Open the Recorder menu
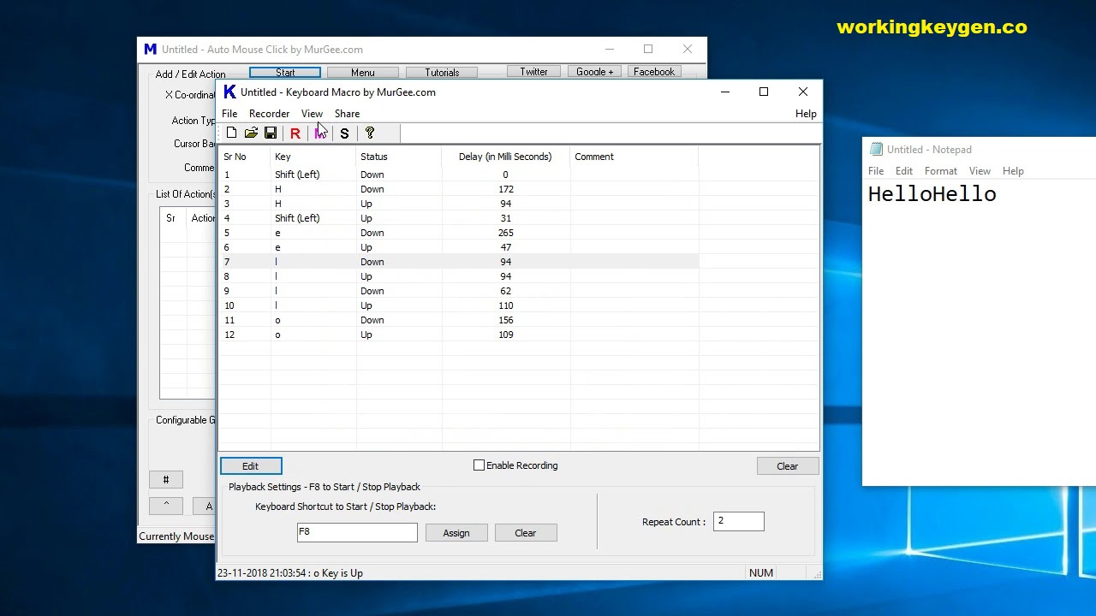 269,113
